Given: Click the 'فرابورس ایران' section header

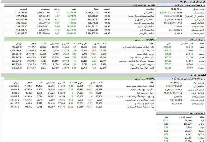Looking at the screenshot, I should 198,75.
